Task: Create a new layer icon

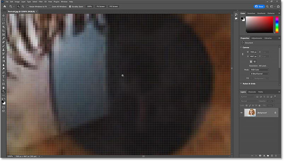Action: pos(272,156)
